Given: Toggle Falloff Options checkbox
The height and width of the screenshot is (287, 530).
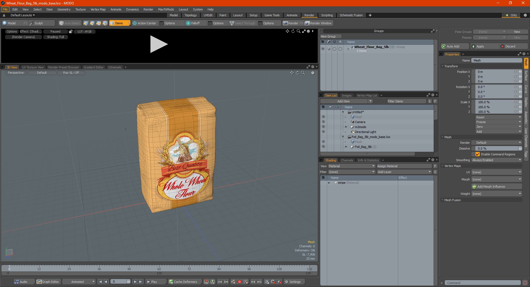Looking at the screenshot, I should tap(210, 23).
